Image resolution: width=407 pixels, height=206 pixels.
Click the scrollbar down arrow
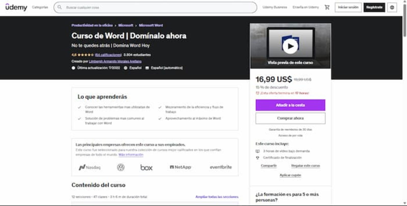[405, 203]
